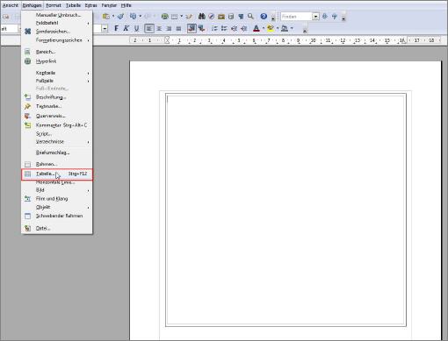448x341 pixels.
Task: Open the Format menu
Action: coord(54,5)
